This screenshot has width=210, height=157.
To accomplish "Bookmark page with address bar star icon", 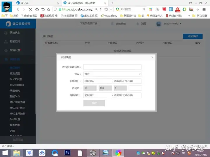I will [x=106, y=9].
